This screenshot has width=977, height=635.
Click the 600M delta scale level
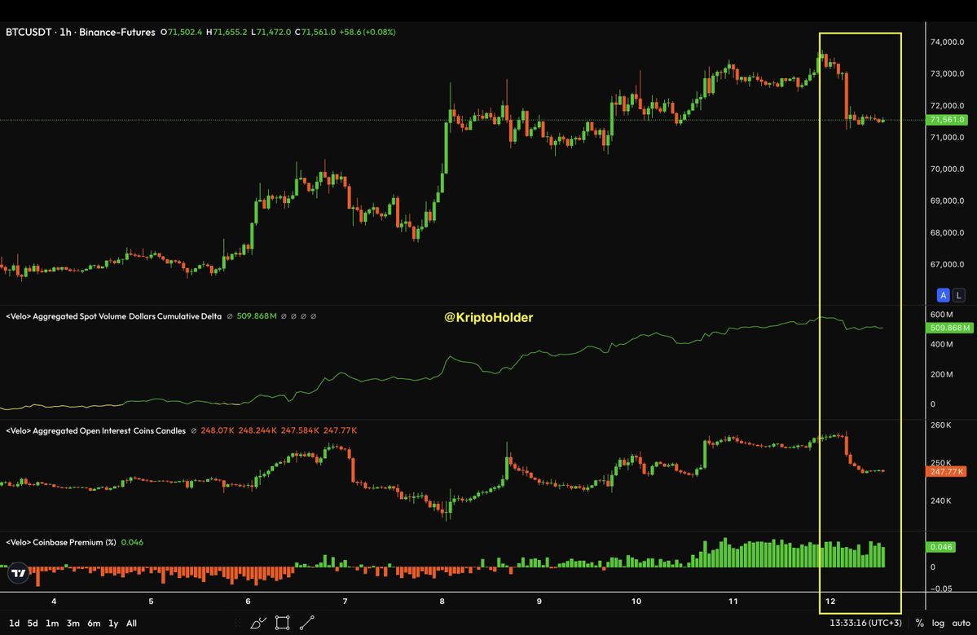(941, 314)
